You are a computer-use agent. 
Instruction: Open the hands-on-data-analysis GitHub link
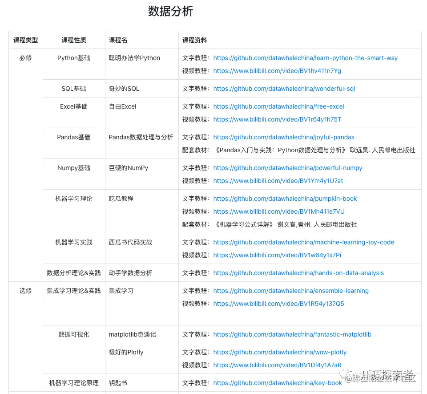(x=298, y=273)
